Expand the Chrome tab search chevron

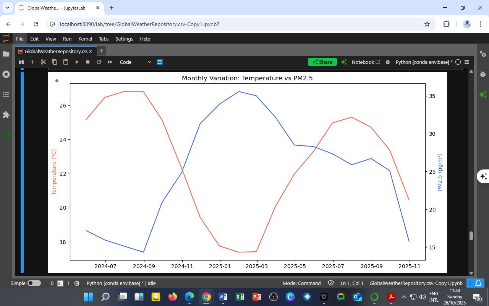coord(7,8)
